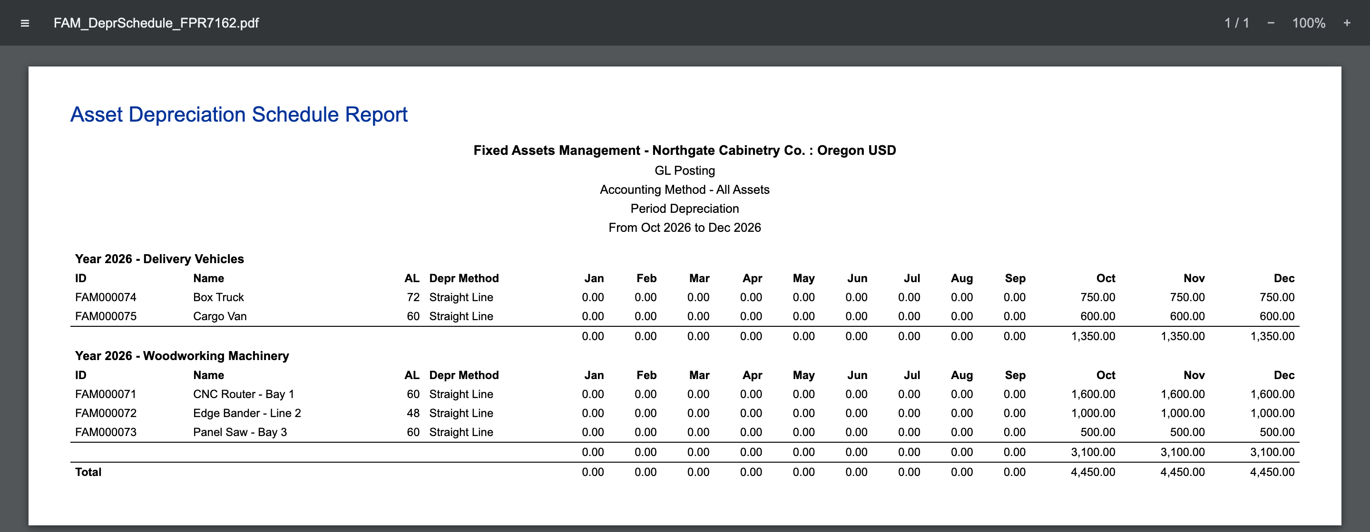Click the Edge Bander asset life 48
Image resolution: width=1370 pixels, height=532 pixels.
[413, 413]
